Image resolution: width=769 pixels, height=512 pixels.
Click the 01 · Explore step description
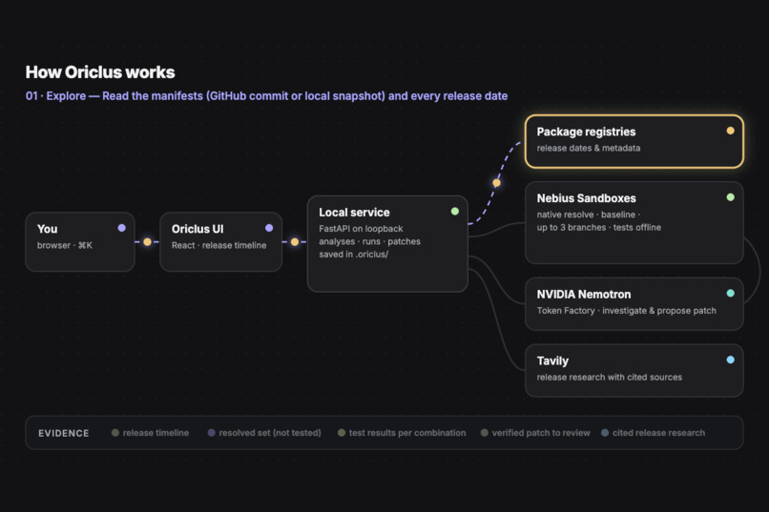tap(266, 96)
